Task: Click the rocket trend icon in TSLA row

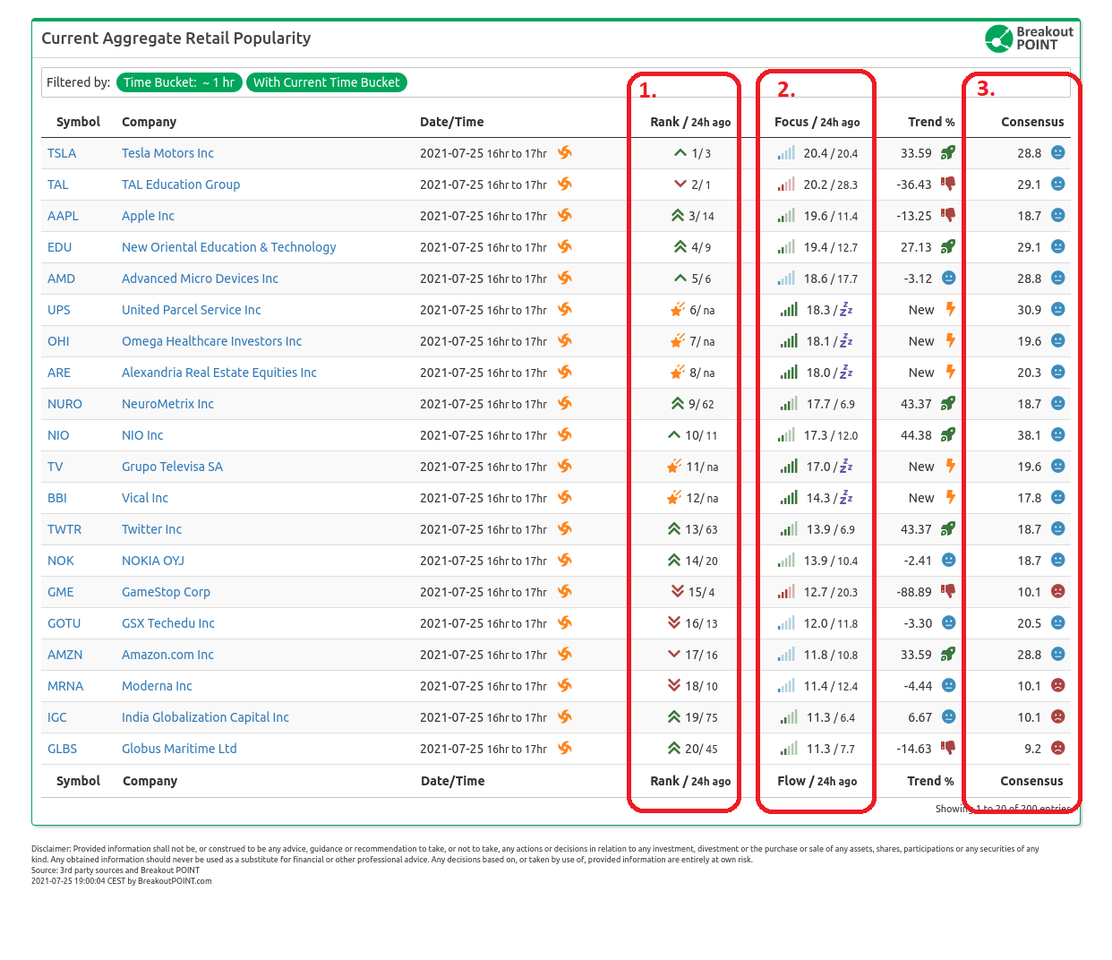Action: click(x=948, y=152)
